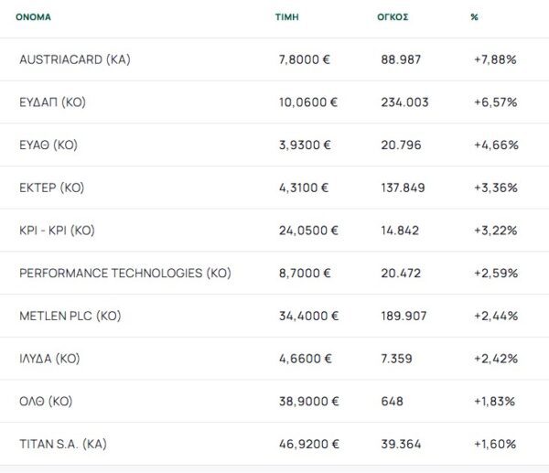
Task: Sort table by ΟΝΟΜΑ column header
Action: click(x=33, y=16)
